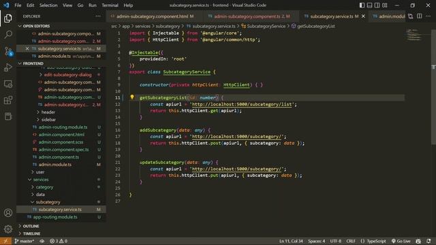Screen dimensions: 436x245
Task: Open the File menu
Action: [x=18, y=5]
